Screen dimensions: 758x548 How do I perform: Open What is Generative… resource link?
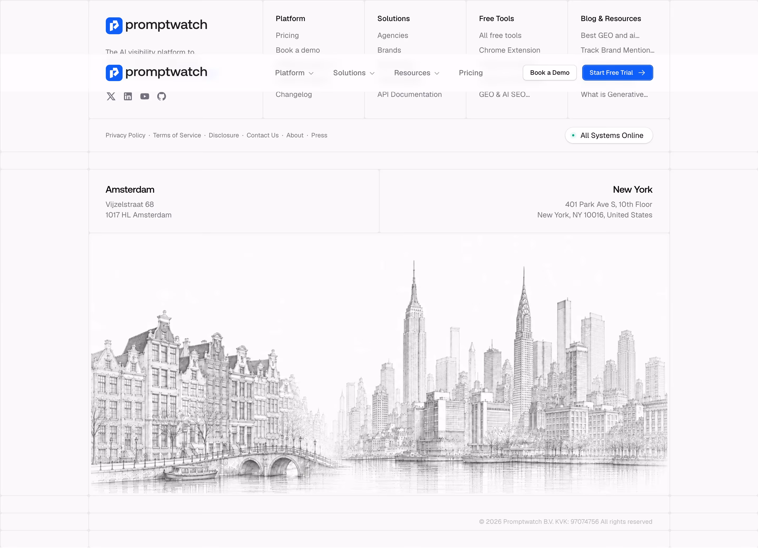coord(614,94)
